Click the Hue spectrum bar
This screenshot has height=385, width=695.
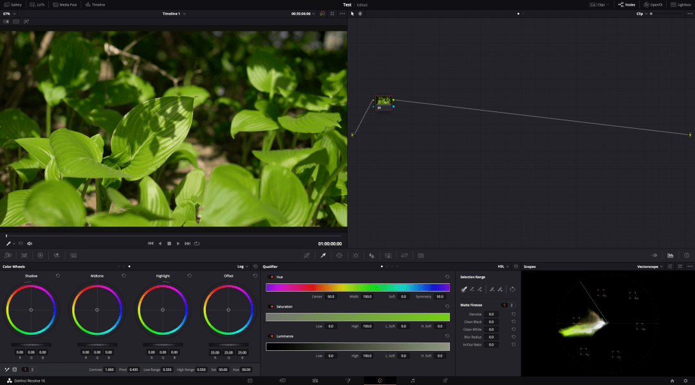[x=358, y=287]
